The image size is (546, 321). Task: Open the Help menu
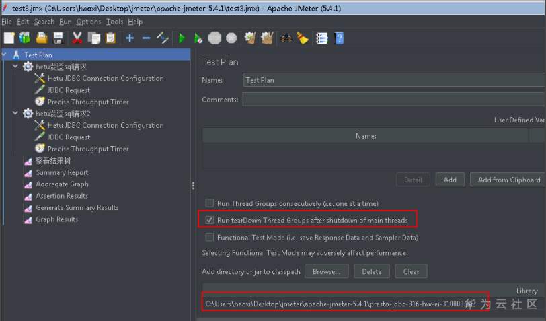(135, 22)
